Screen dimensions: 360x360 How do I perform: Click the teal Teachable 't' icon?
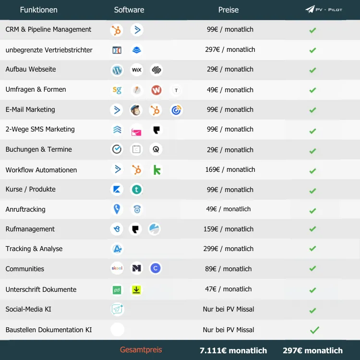point(137,190)
